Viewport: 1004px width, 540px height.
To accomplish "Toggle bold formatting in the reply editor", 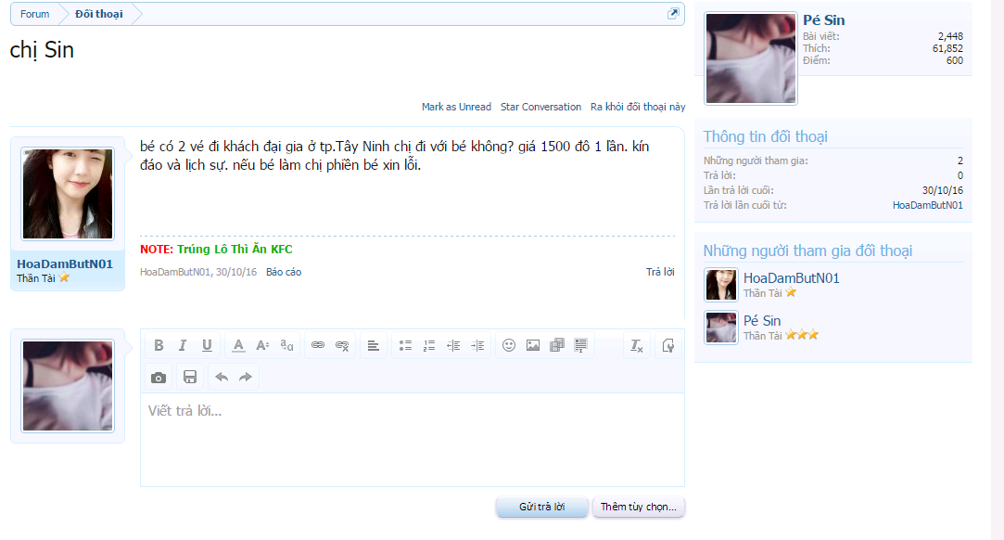I will click(159, 345).
